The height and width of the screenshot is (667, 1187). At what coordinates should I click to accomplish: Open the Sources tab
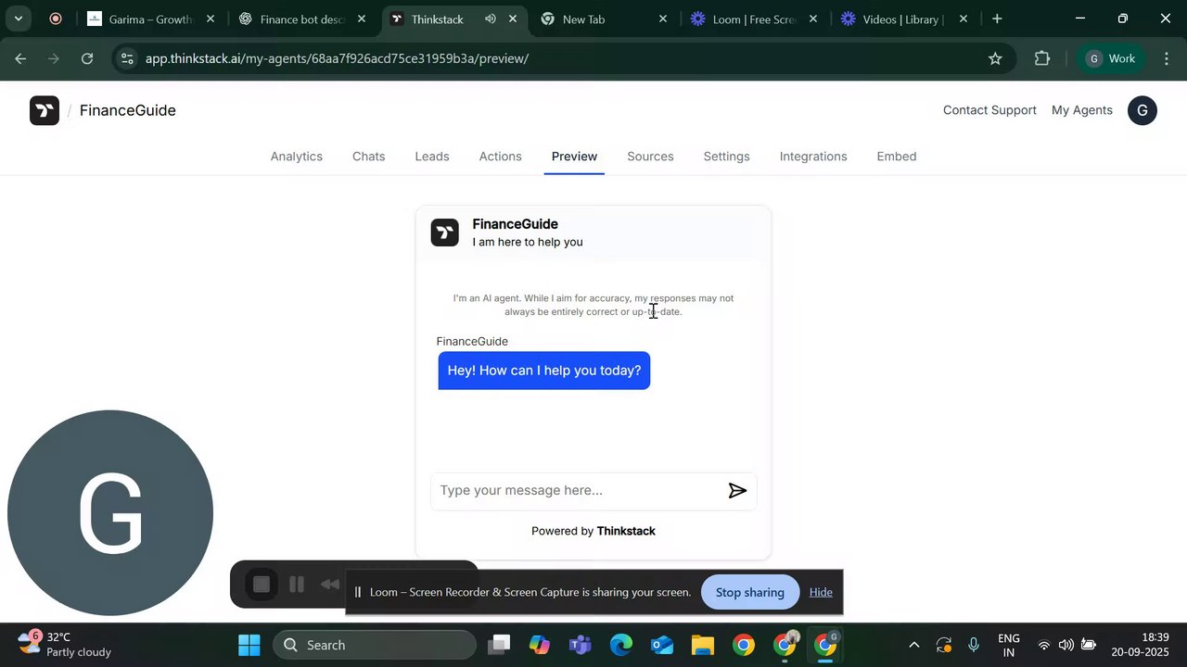(x=650, y=157)
